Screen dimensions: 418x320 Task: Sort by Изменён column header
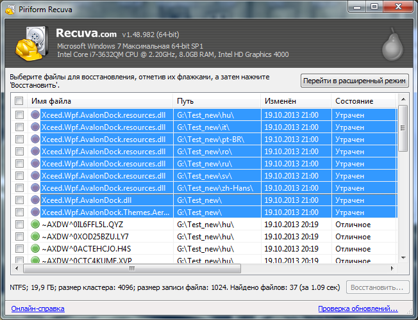pyautogui.click(x=296, y=101)
